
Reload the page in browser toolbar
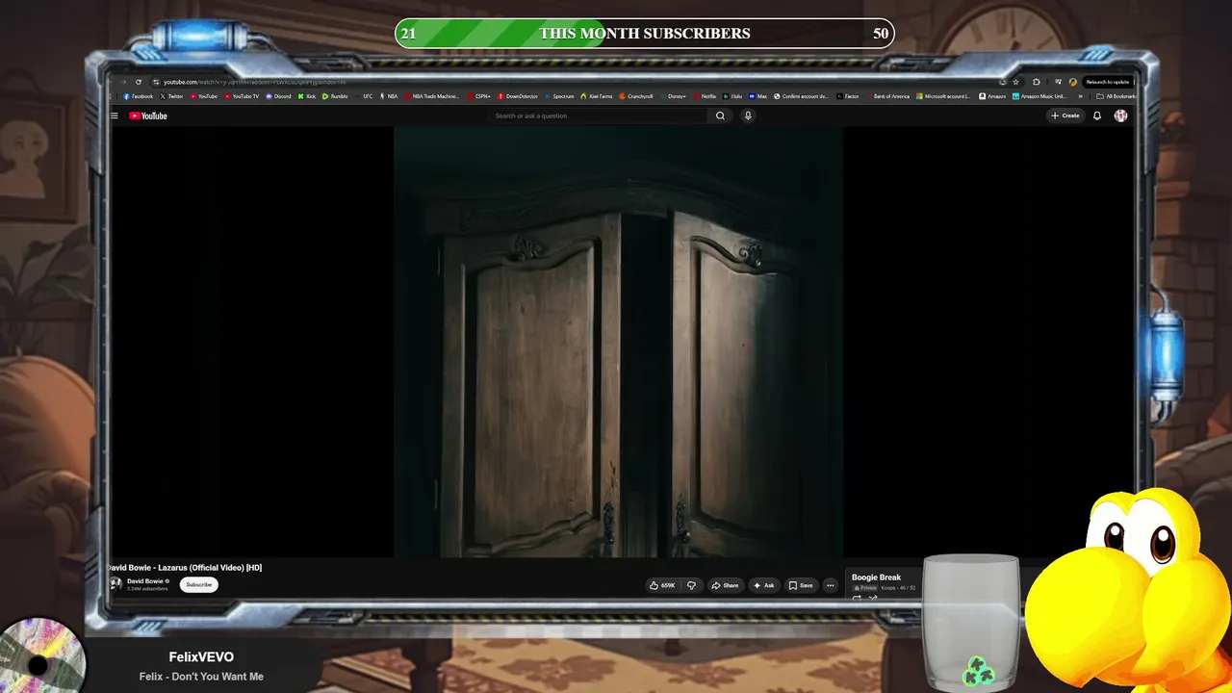click(x=139, y=82)
